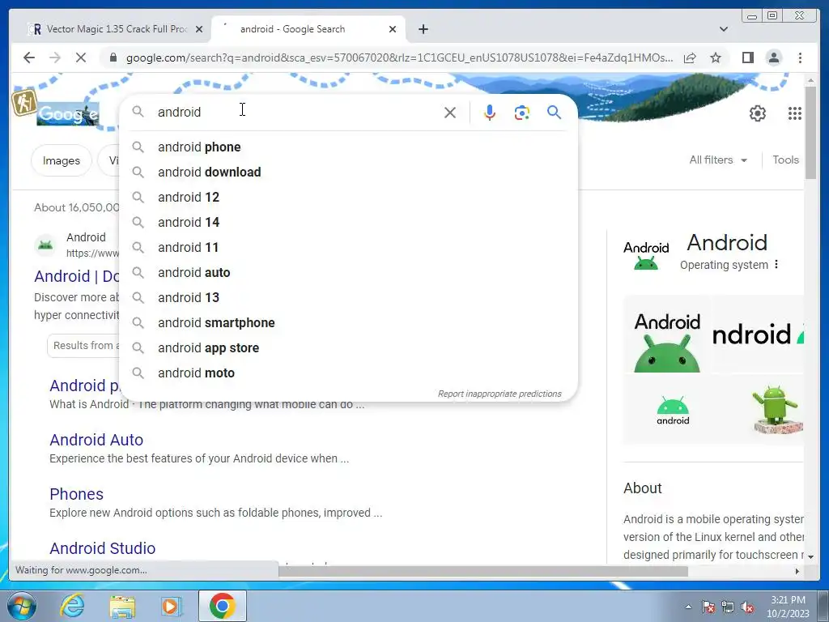Launch Internet Explorer from the taskbar
This screenshot has width=829, height=622.
click(72, 606)
